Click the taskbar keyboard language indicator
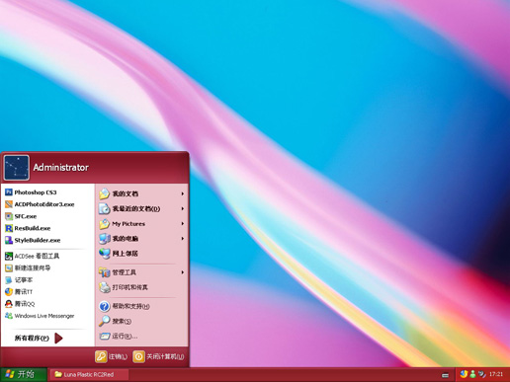The width and height of the screenshot is (510, 382). (445, 375)
